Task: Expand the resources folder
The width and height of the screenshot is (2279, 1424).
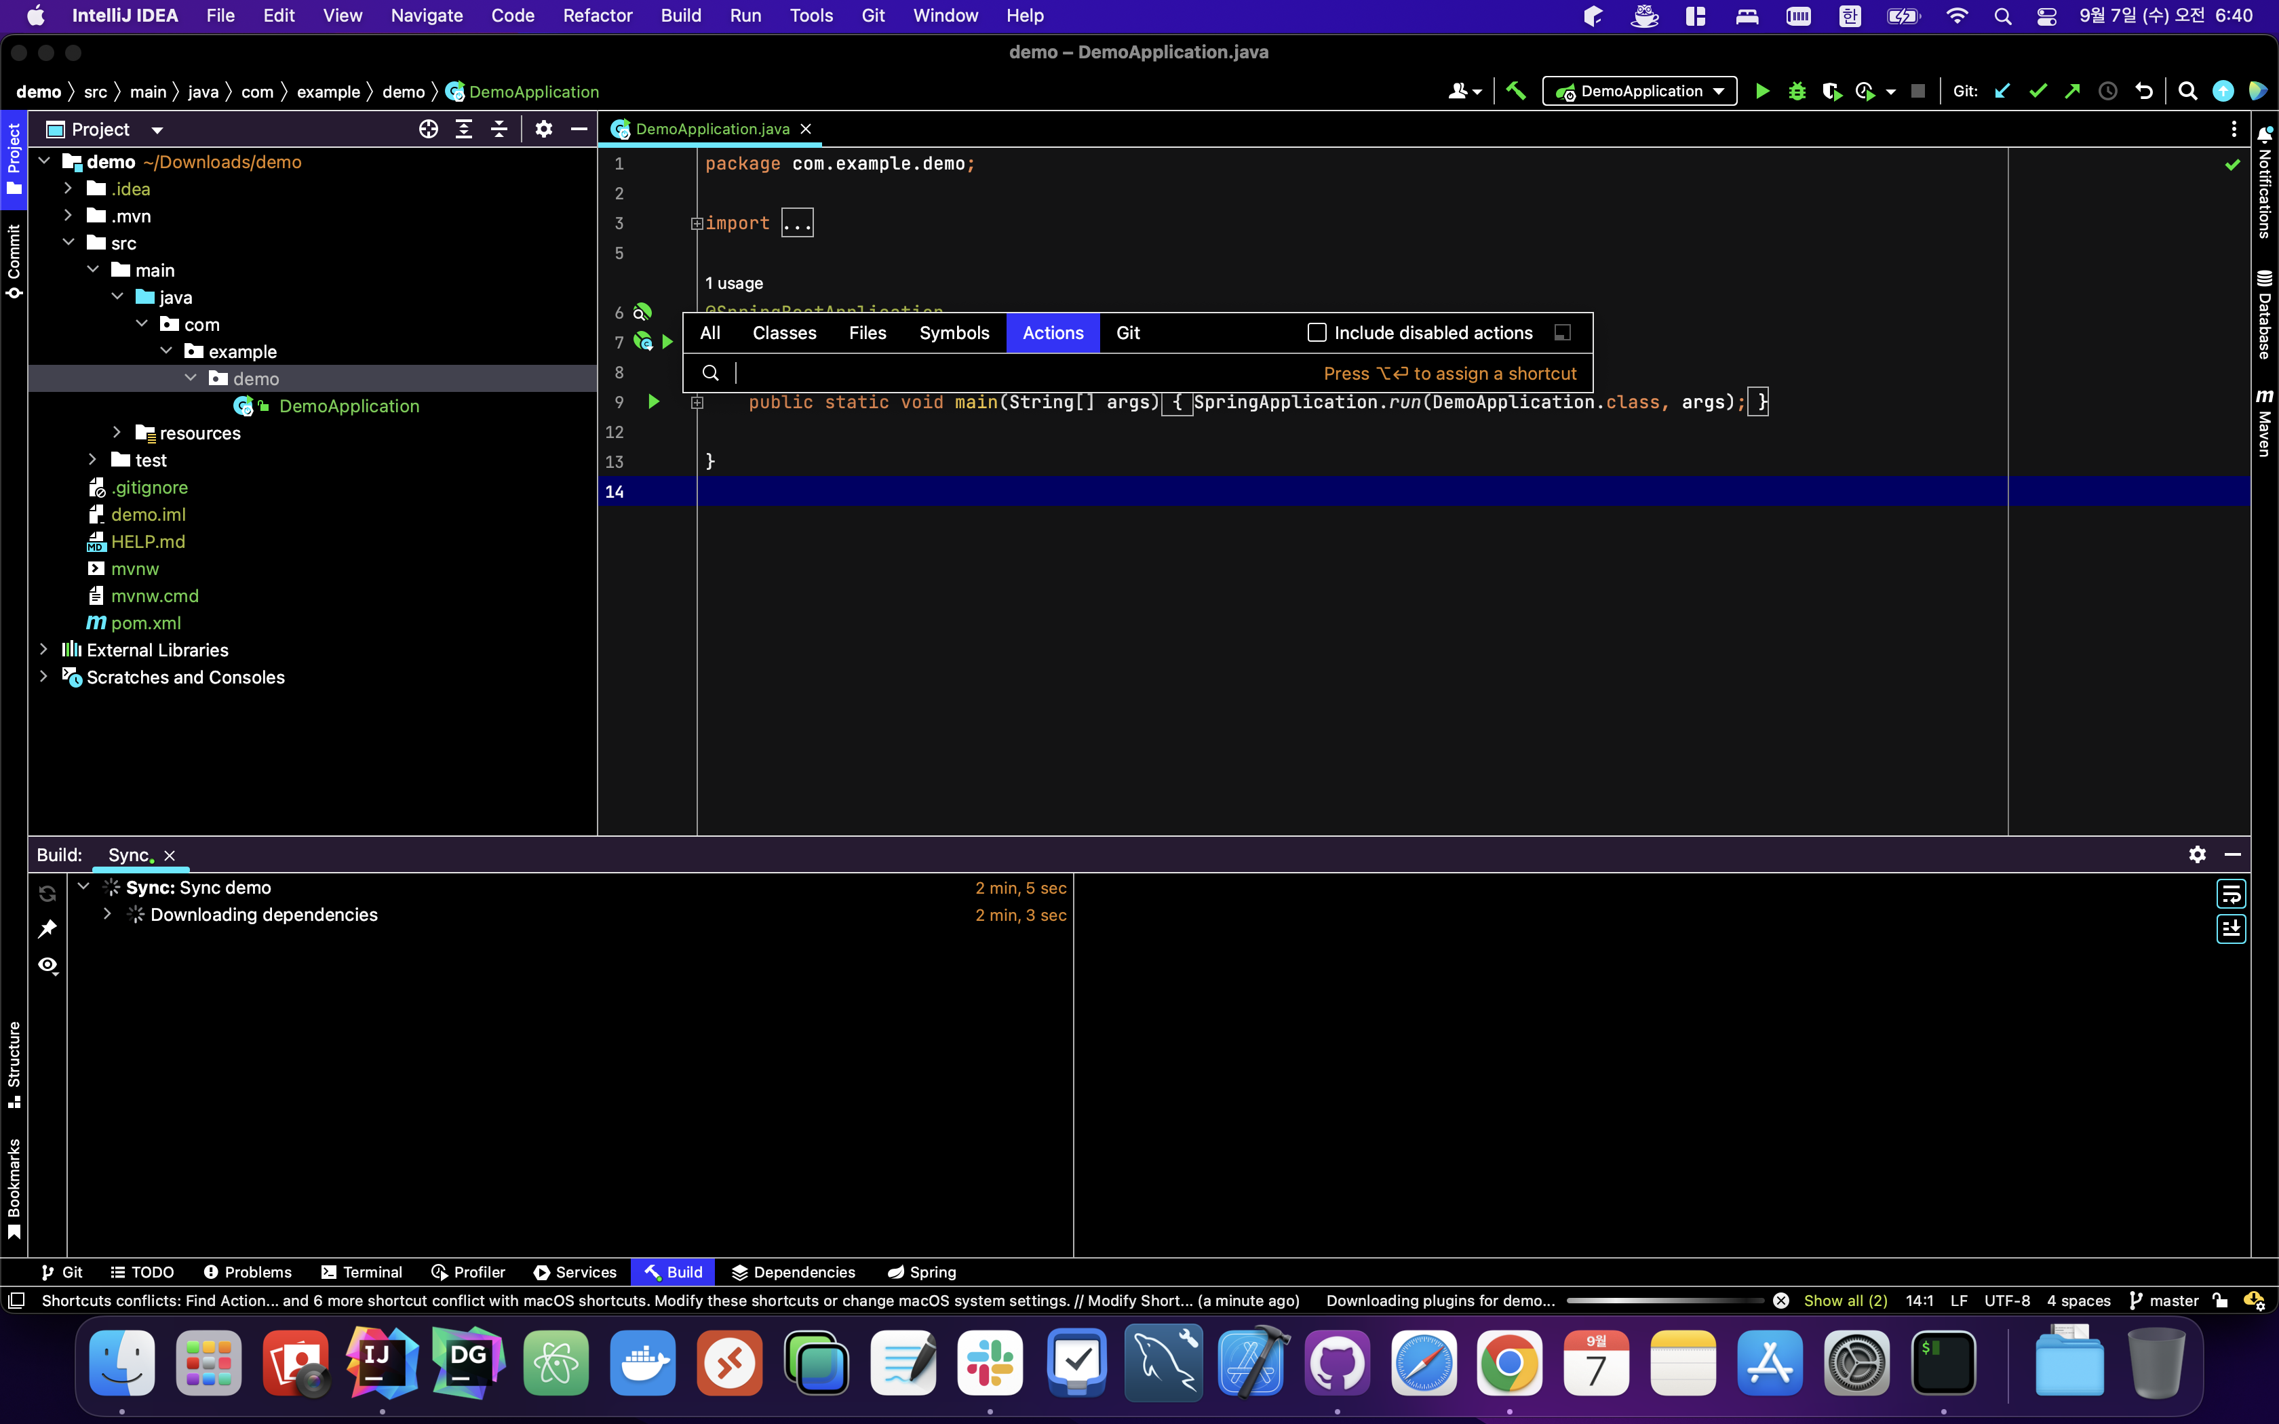Action: tap(117, 433)
